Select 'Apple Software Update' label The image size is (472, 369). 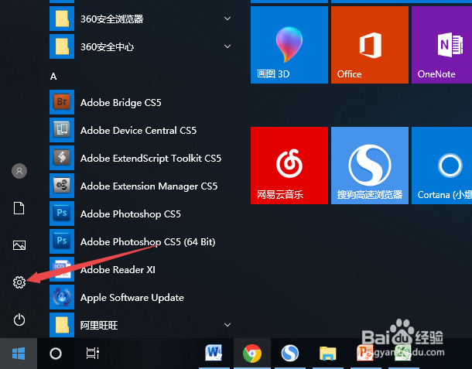point(132,298)
